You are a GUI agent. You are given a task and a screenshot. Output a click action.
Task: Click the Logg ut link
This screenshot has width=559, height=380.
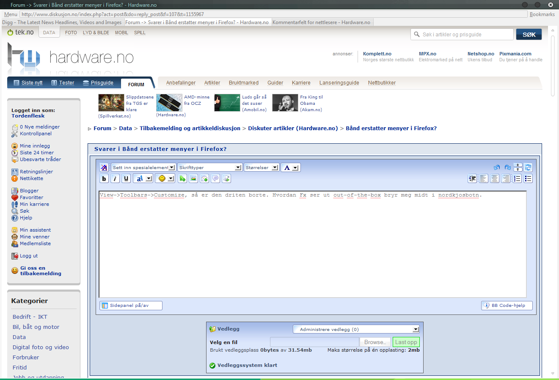[29, 256]
